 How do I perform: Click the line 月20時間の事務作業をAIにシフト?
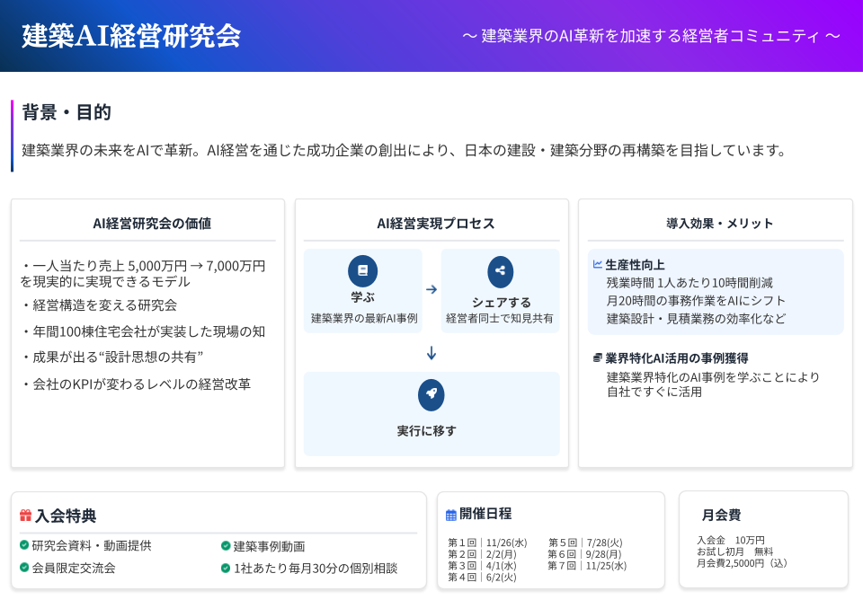[x=696, y=301]
